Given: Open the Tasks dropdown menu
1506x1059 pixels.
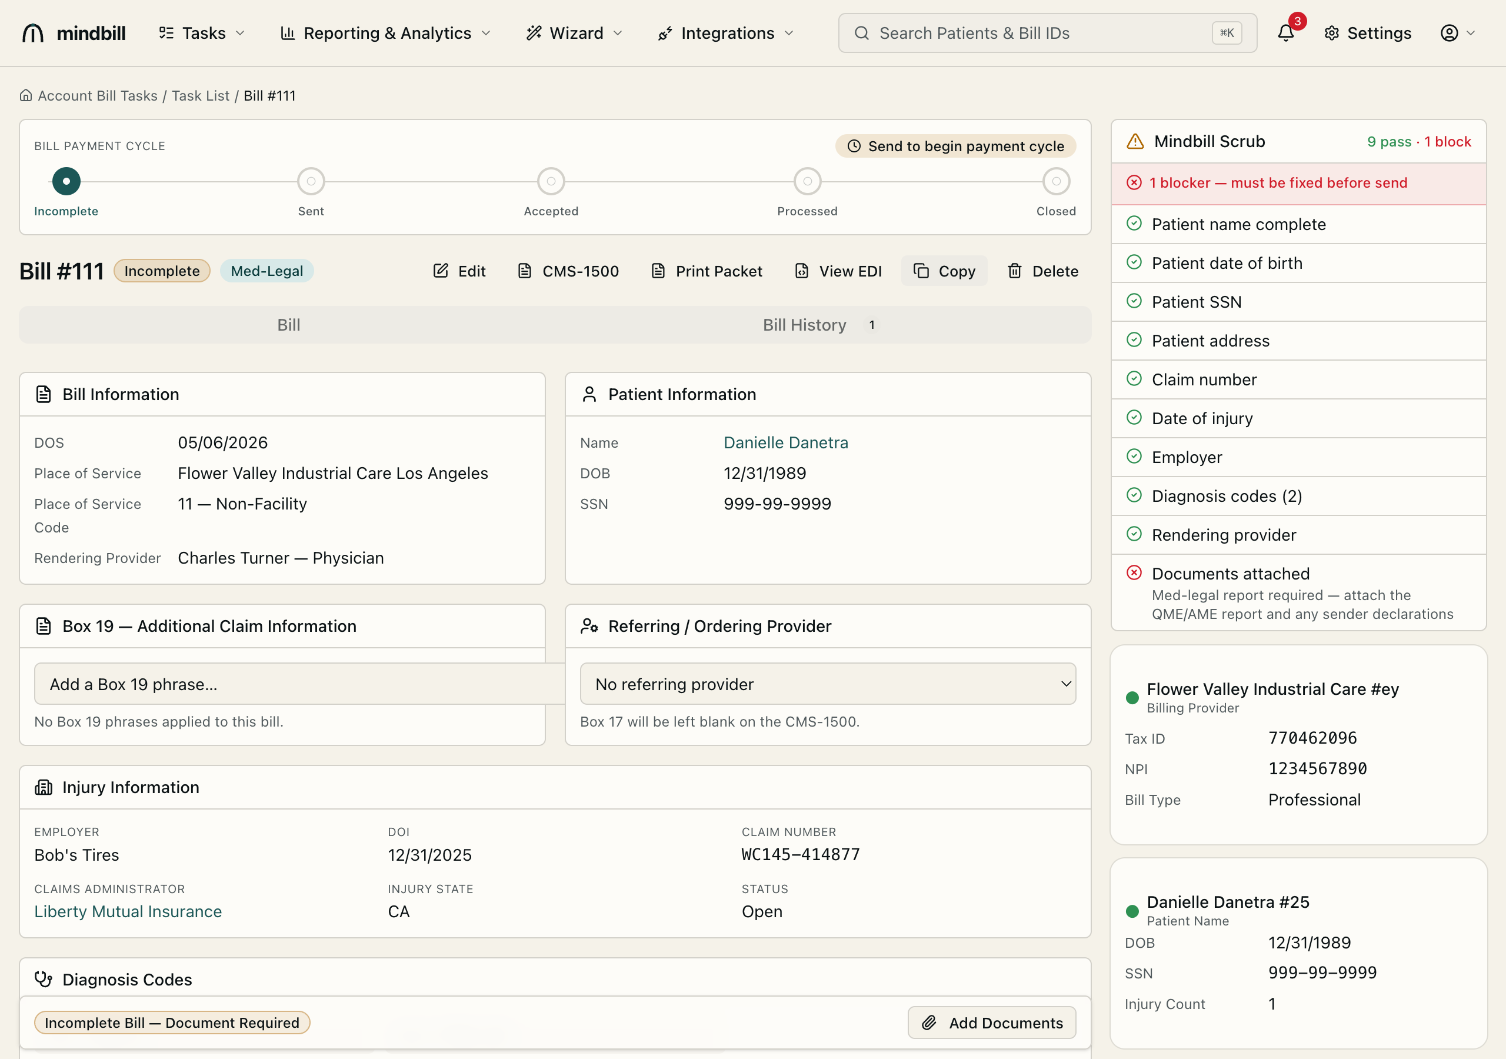Looking at the screenshot, I should point(202,33).
